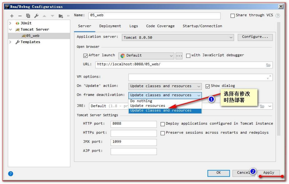
Task: Click the HTTPs port field
Action: pyautogui.click(x=134, y=133)
